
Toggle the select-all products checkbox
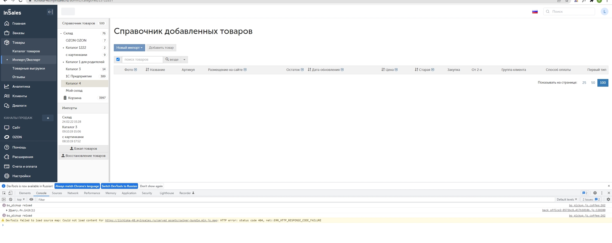pos(118,59)
